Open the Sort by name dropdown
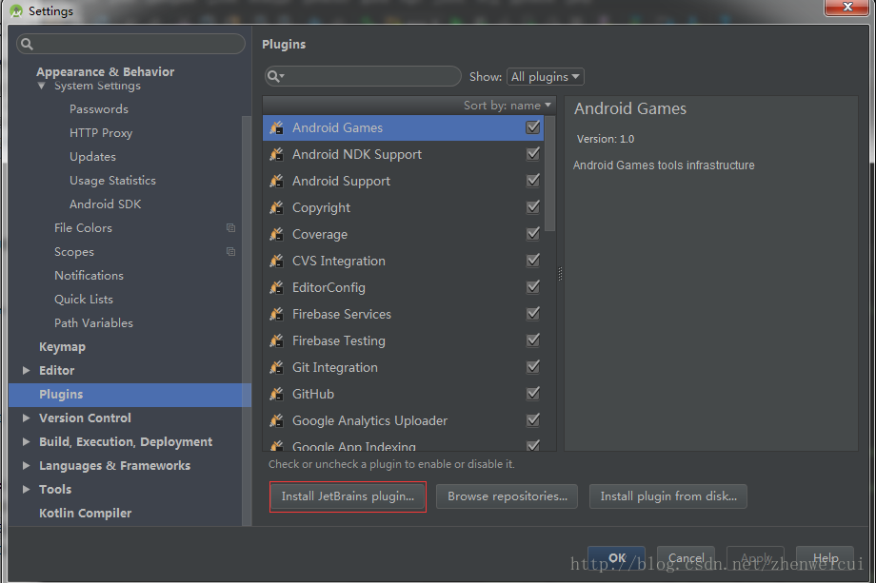876x583 pixels. pyautogui.click(x=508, y=105)
